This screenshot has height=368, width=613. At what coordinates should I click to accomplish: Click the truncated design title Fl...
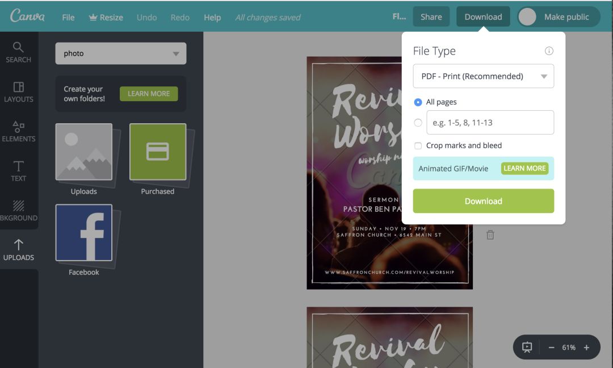tap(399, 17)
